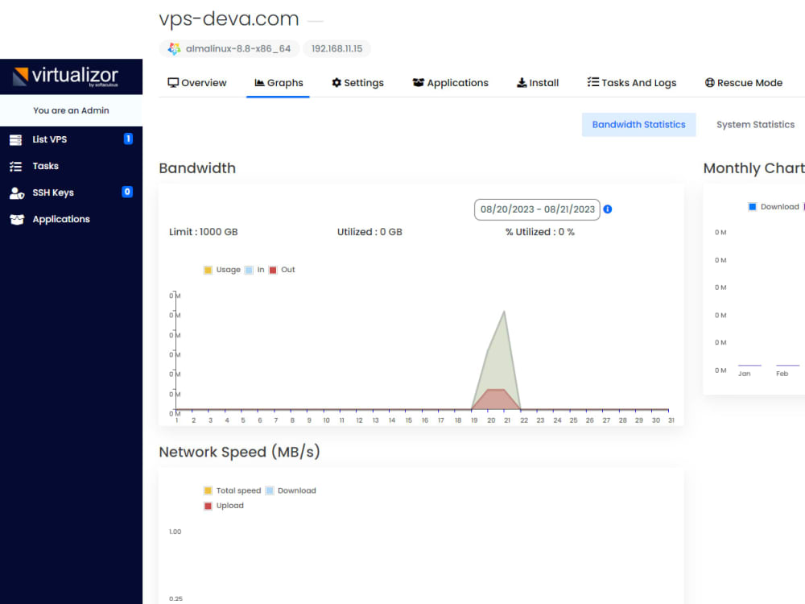The height and width of the screenshot is (604, 805).
Task: Click the Install download icon
Action: point(522,82)
